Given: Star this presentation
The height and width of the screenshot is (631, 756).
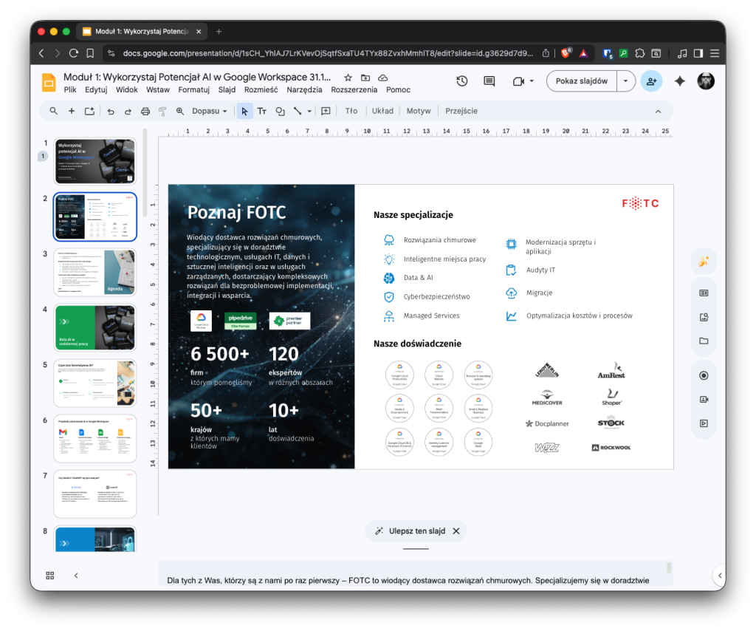Looking at the screenshot, I should tap(348, 78).
